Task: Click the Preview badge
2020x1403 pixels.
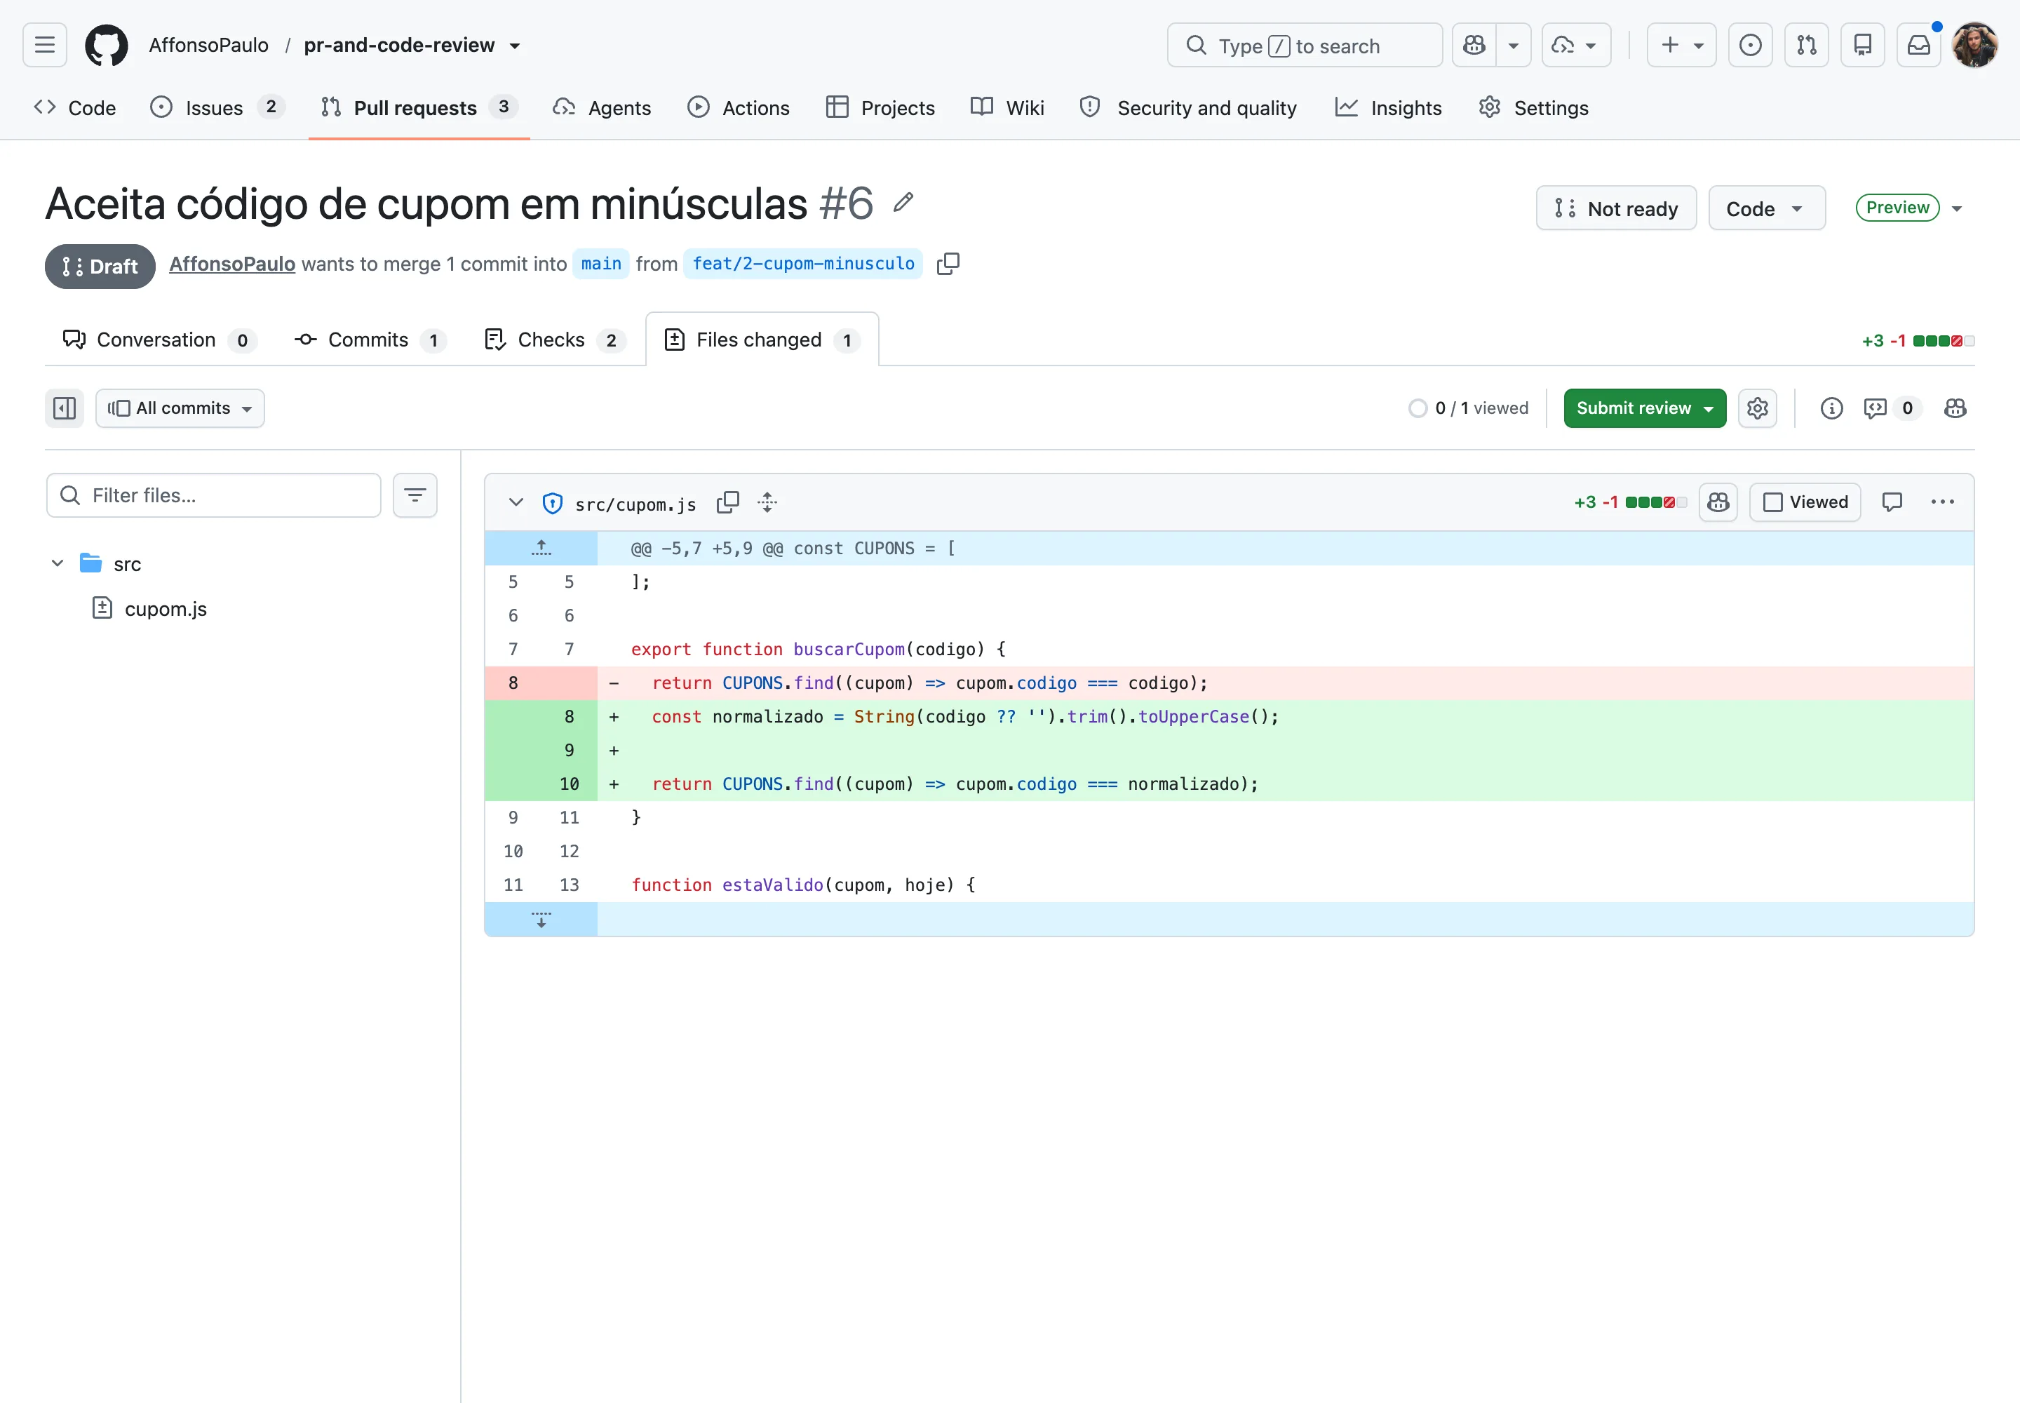Action: [1897, 208]
